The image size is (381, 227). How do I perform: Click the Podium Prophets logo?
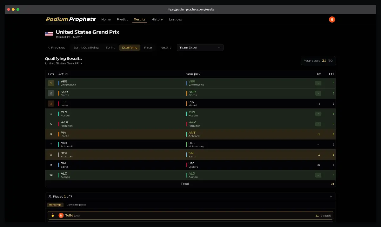click(x=70, y=19)
